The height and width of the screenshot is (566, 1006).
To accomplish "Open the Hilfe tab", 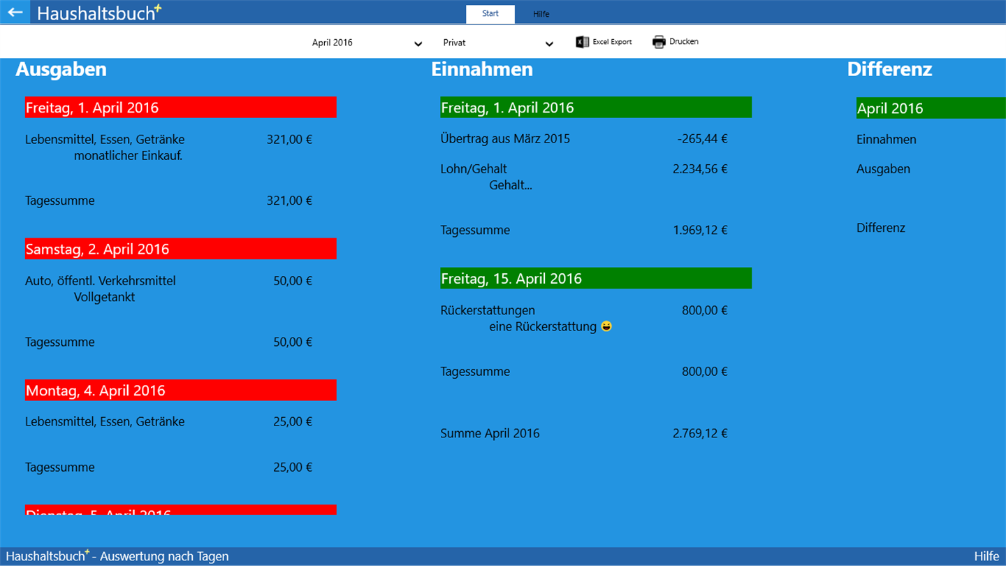I will tap(541, 14).
